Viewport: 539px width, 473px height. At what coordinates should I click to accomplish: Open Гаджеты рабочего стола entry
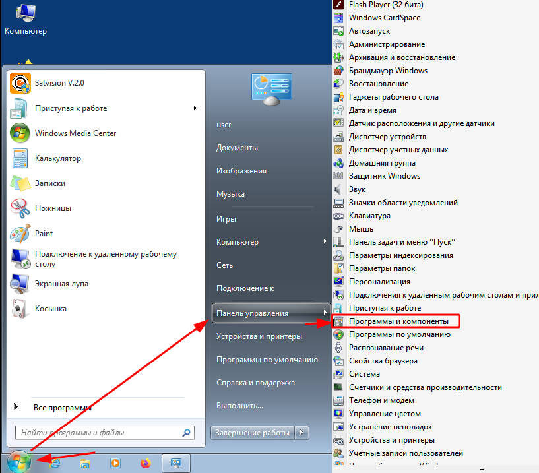(x=394, y=97)
